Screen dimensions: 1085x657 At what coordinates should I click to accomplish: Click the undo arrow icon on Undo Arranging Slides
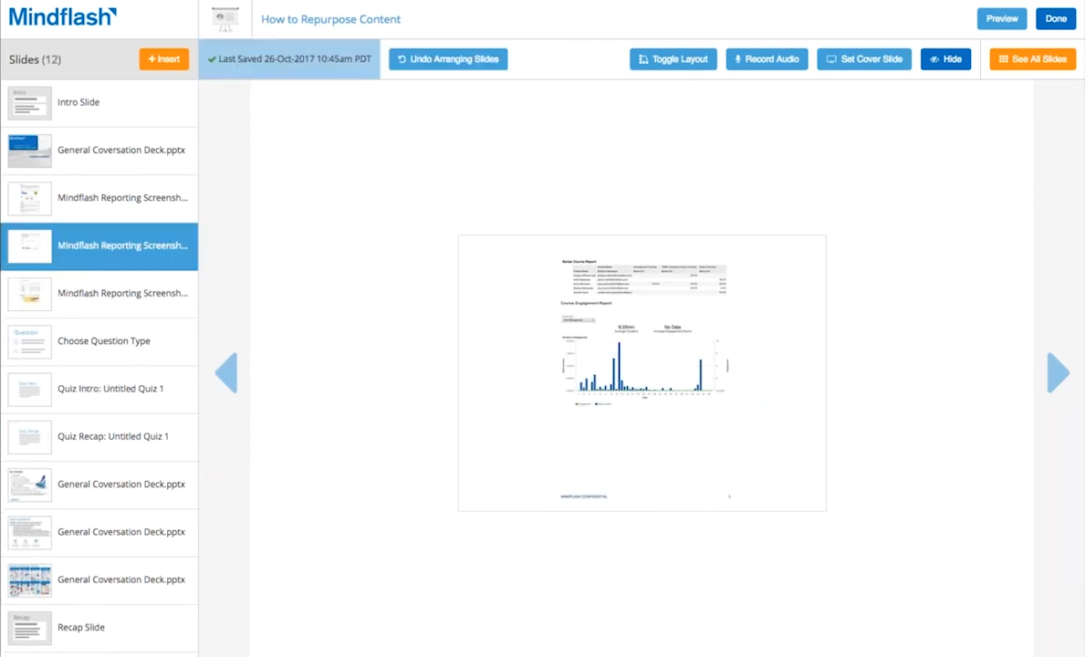402,58
